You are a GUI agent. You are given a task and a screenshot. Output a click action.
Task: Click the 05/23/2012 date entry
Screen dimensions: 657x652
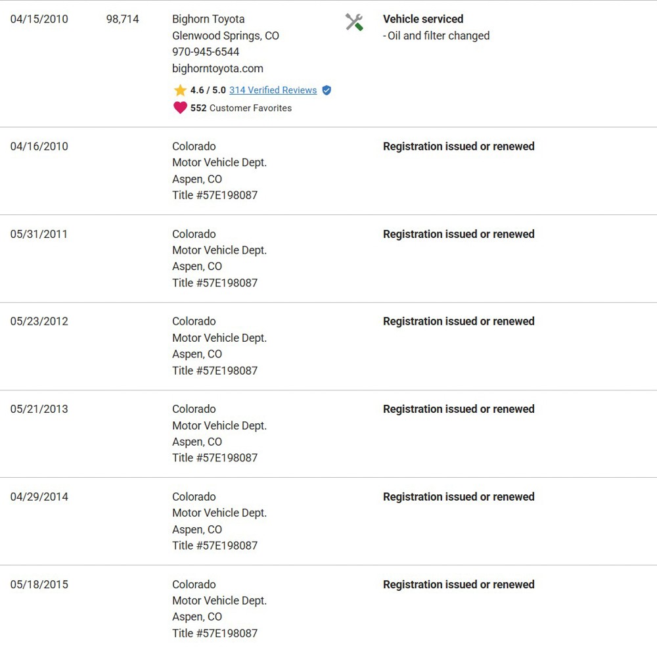coord(39,321)
